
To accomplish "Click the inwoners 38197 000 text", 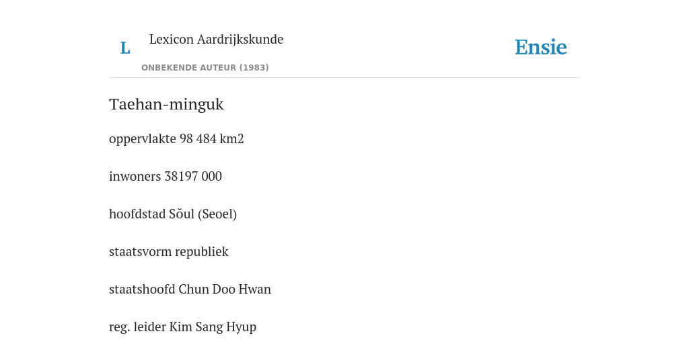I will [x=166, y=177].
